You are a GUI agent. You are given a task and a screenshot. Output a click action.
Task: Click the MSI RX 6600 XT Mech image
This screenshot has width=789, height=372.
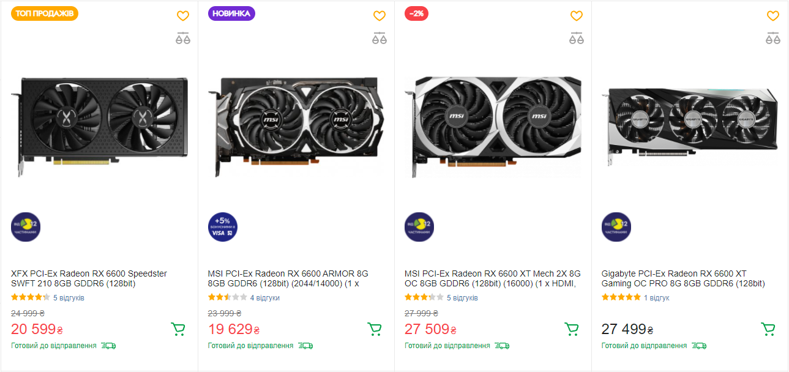click(493, 127)
